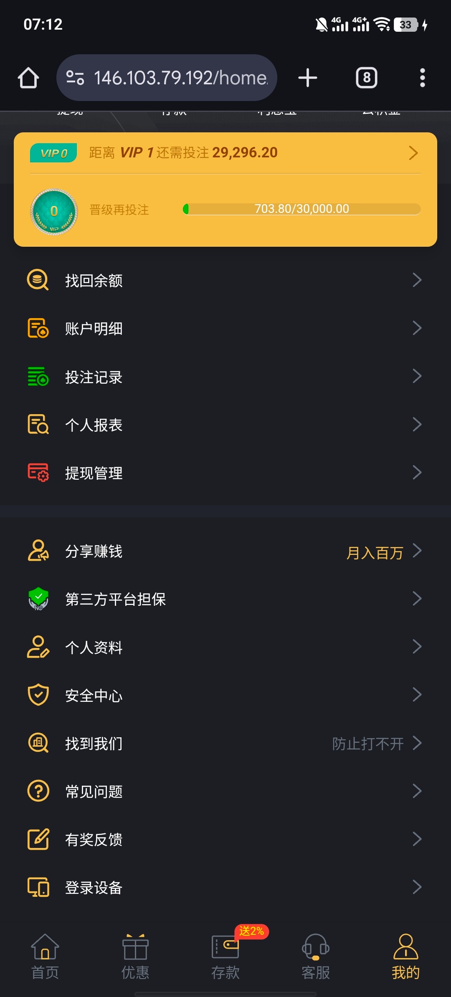Tap the 账户明细 account details icon

tap(38, 328)
